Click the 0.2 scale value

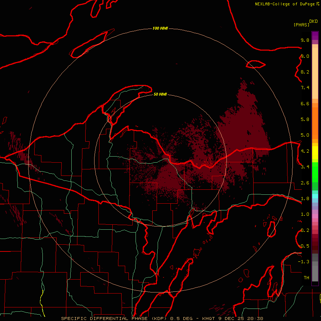coord(305,230)
